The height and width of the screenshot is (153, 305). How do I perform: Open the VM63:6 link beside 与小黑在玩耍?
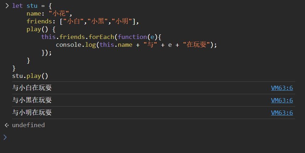tap(282, 100)
